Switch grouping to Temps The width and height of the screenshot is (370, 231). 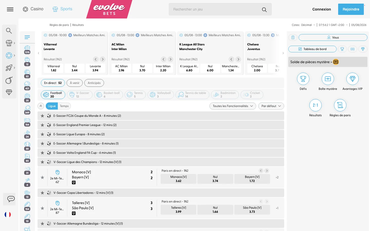(x=64, y=106)
